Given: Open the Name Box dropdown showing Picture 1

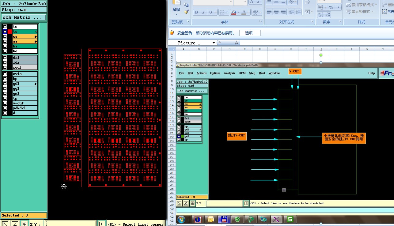Looking at the screenshot, I should click(213, 43).
